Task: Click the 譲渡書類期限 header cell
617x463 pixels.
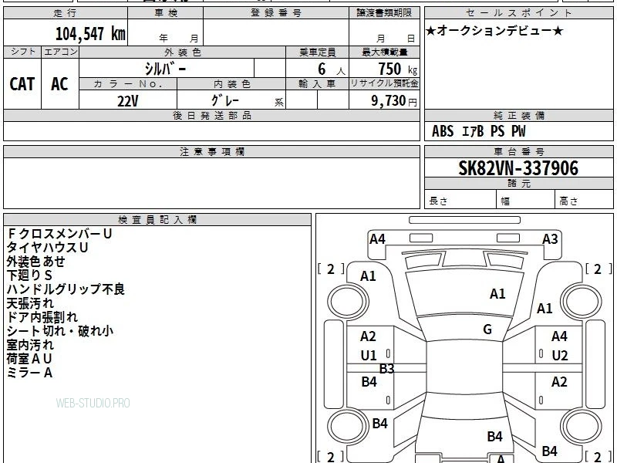Action: (x=384, y=13)
